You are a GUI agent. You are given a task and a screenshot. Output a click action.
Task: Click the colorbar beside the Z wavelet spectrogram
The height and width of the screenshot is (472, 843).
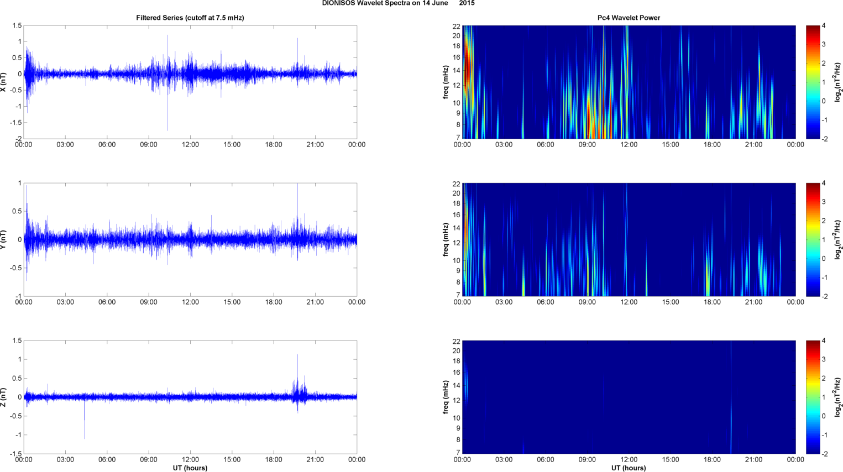[x=813, y=397]
